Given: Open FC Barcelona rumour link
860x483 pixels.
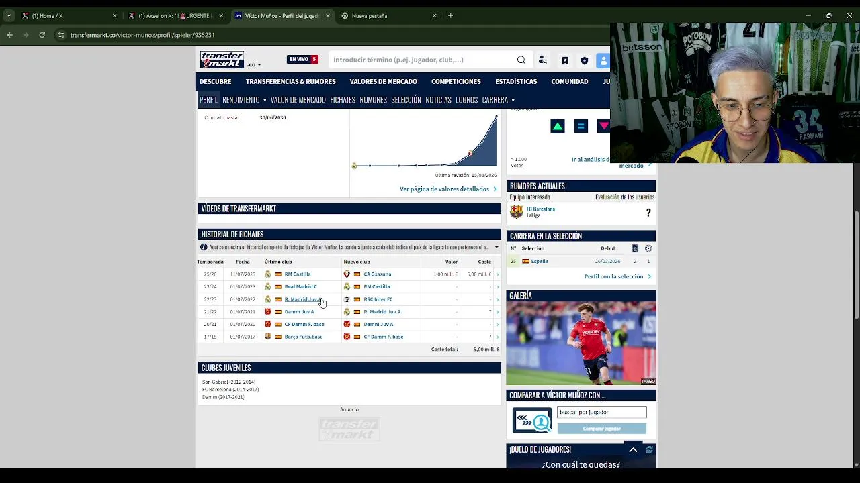Looking at the screenshot, I should coord(541,209).
